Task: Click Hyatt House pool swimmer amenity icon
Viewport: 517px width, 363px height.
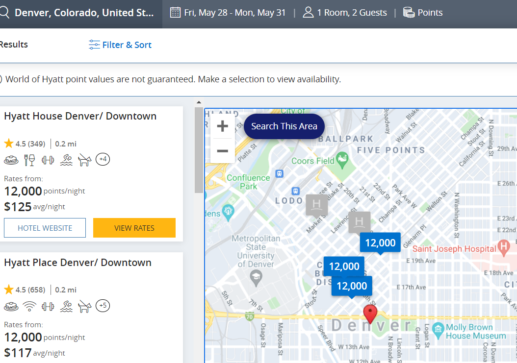Action: 66,160
